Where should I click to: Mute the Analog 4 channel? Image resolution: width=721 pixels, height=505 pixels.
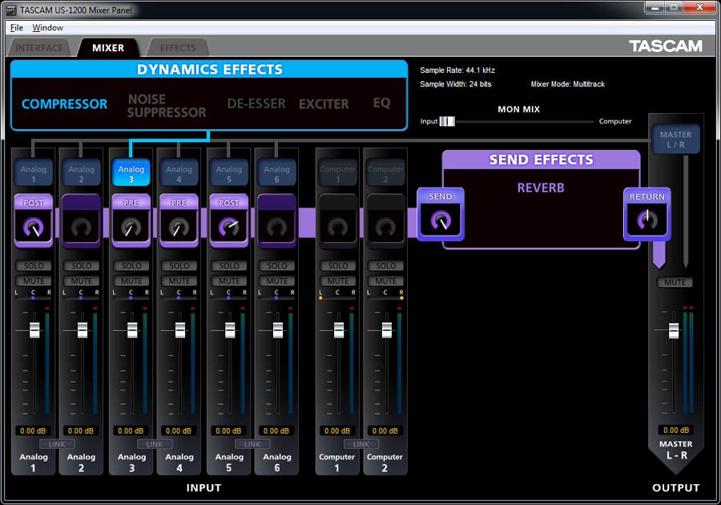click(179, 281)
